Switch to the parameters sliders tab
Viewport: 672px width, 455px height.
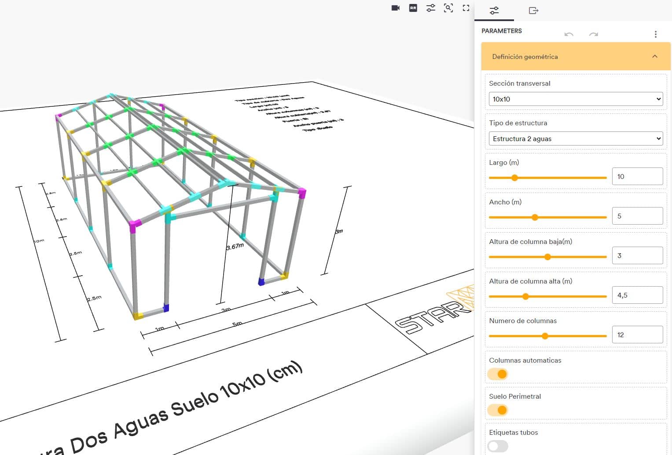tap(494, 10)
